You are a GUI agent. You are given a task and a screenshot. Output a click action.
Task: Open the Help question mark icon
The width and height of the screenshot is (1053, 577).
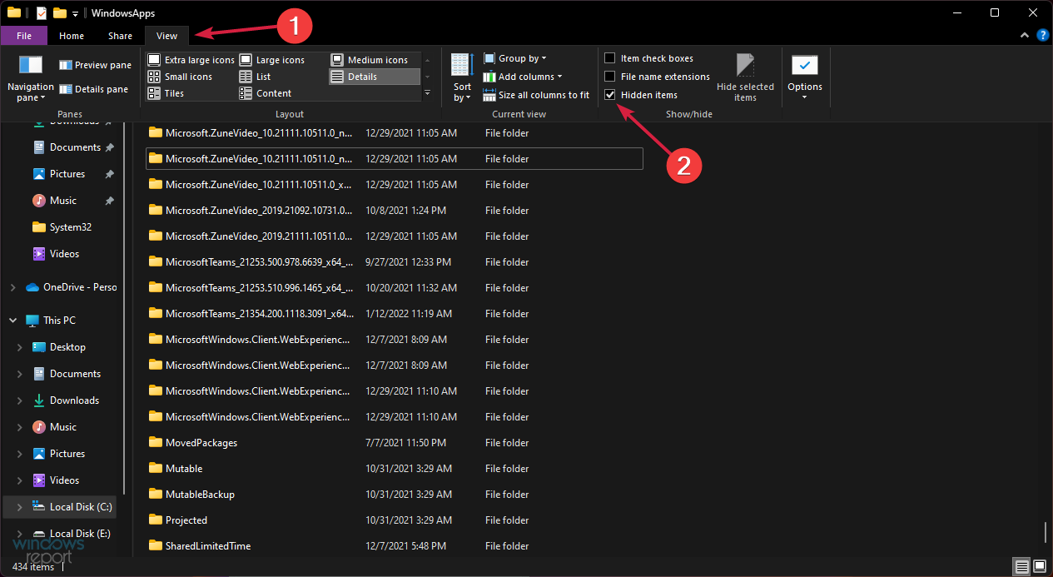pyautogui.click(x=1042, y=35)
